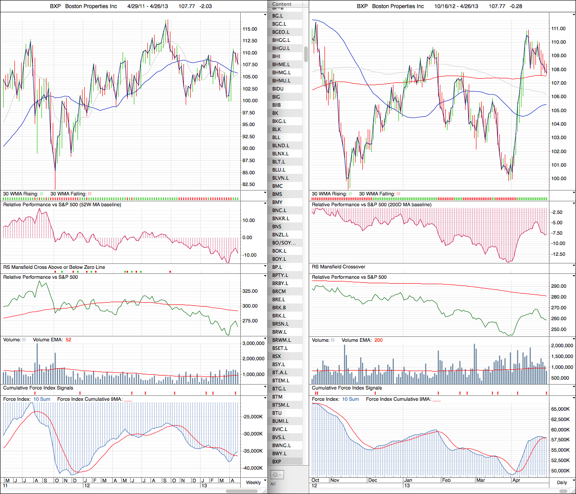Image resolution: width=576 pixels, height=494 pixels.
Task: Click the Force Index Cumulative 9MA red line legend in weekly chart
Action: coord(128,399)
